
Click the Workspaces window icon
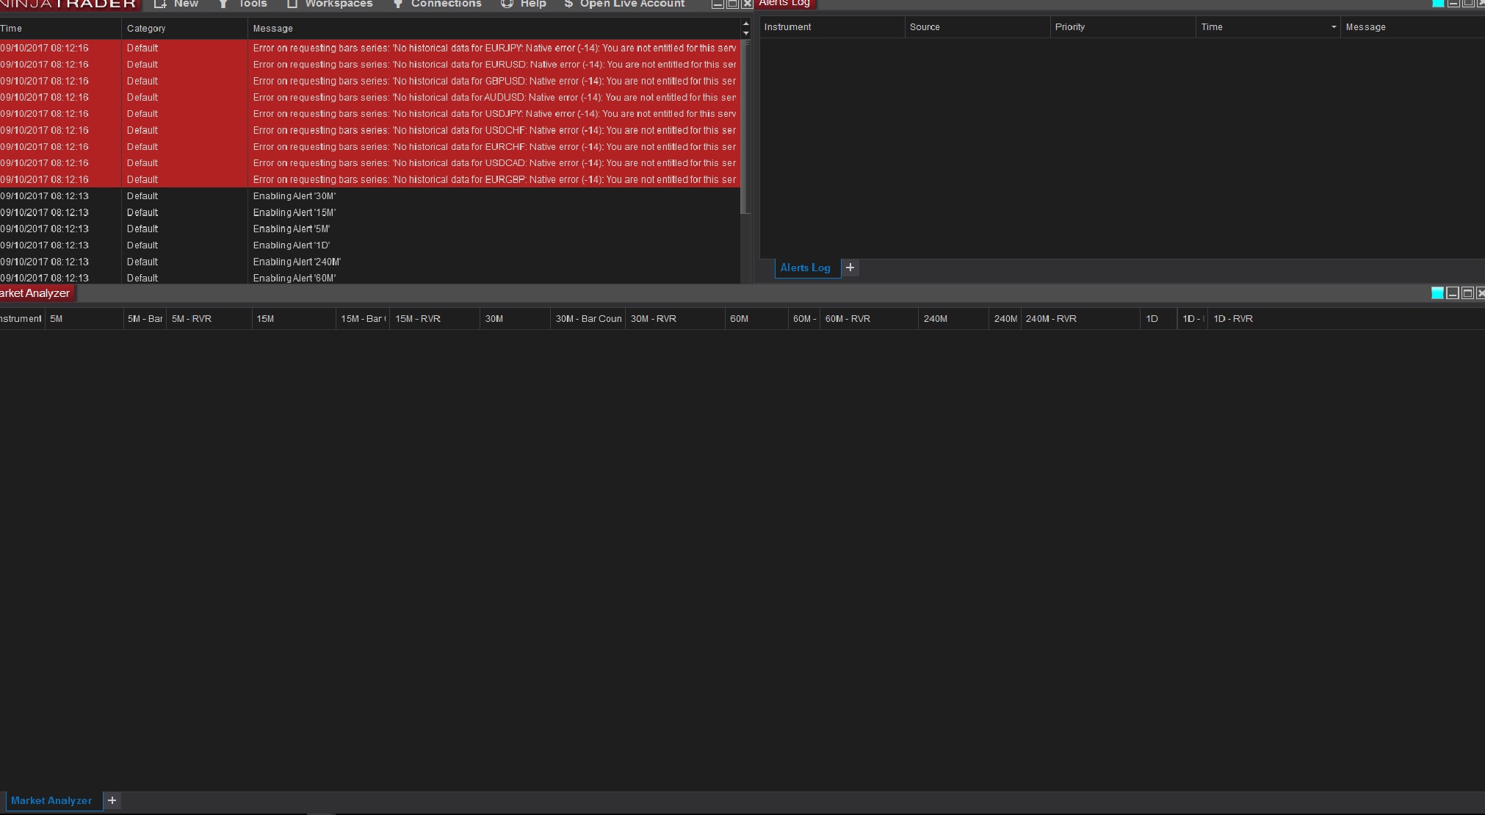[x=292, y=4]
